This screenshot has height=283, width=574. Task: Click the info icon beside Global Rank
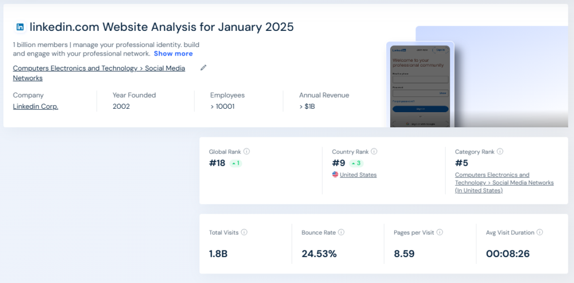point(247,151)
